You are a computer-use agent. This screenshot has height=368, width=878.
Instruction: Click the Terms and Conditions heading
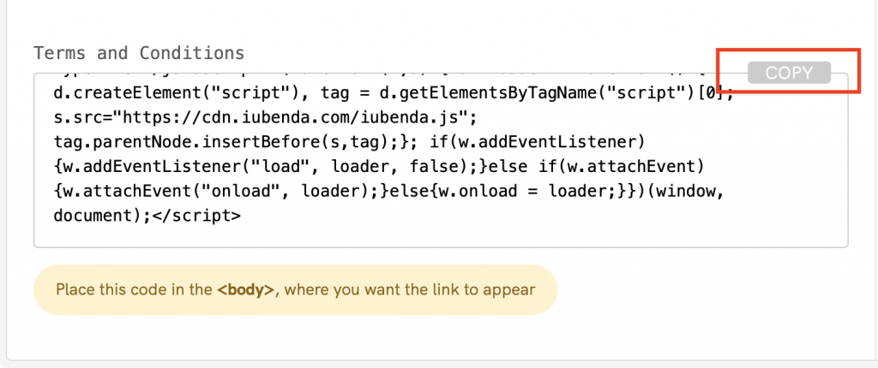pyautogui.click(x=139, y=53)
